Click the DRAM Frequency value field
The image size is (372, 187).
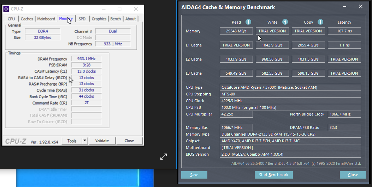86,58
